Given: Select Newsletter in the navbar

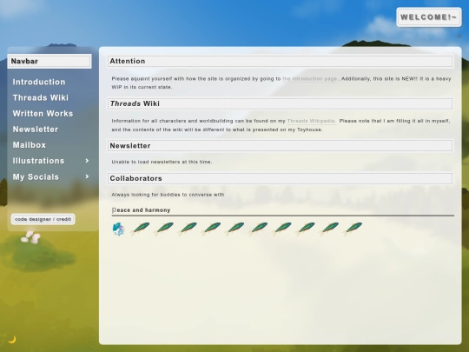Looking at the screenshot, I should (x=36, y=130).
